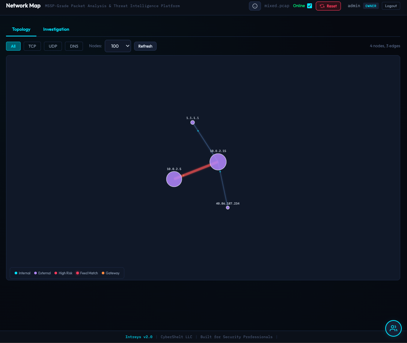Toggle the Online checkbox

point(309,6)
